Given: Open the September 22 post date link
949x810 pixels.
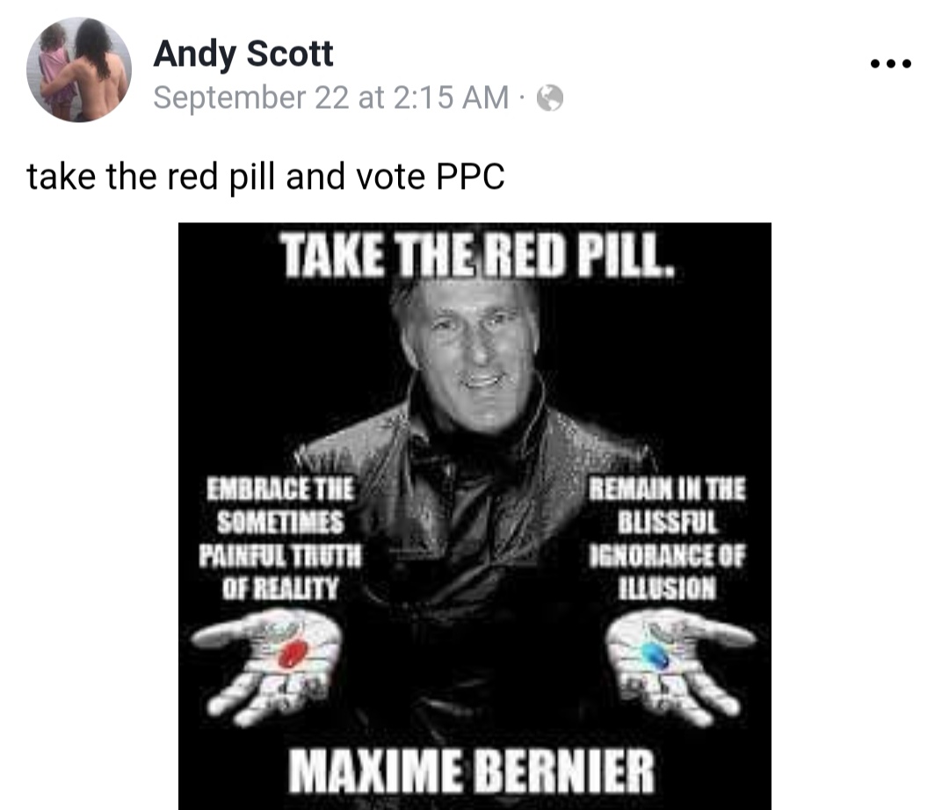Looking at the screenshot, I should click(251, 98).
